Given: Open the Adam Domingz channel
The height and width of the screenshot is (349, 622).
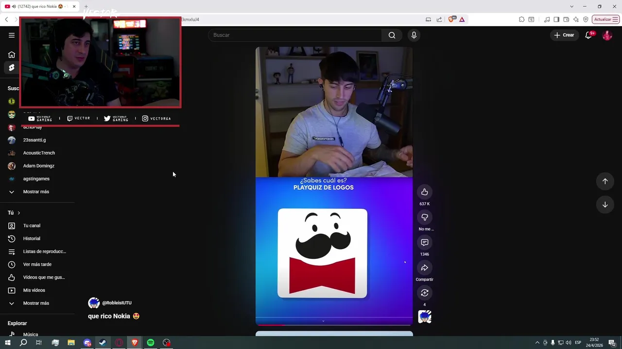Looking at the screenshot, I should tap(39, 166).
